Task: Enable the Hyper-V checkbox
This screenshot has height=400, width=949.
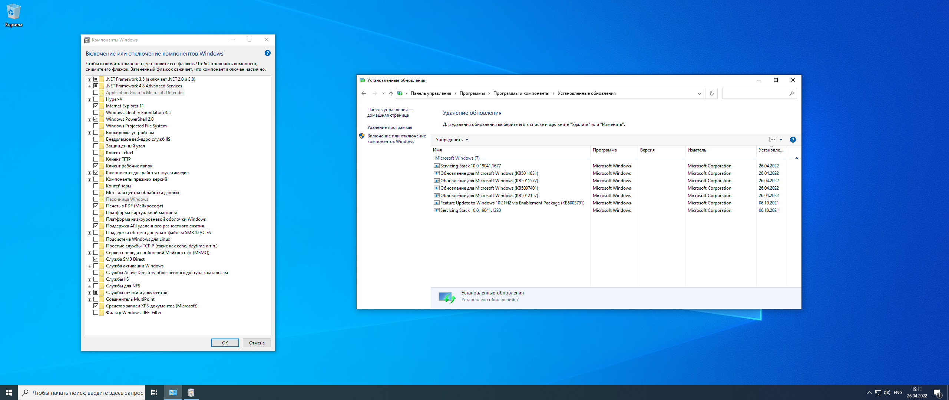Action: [96, 99]
